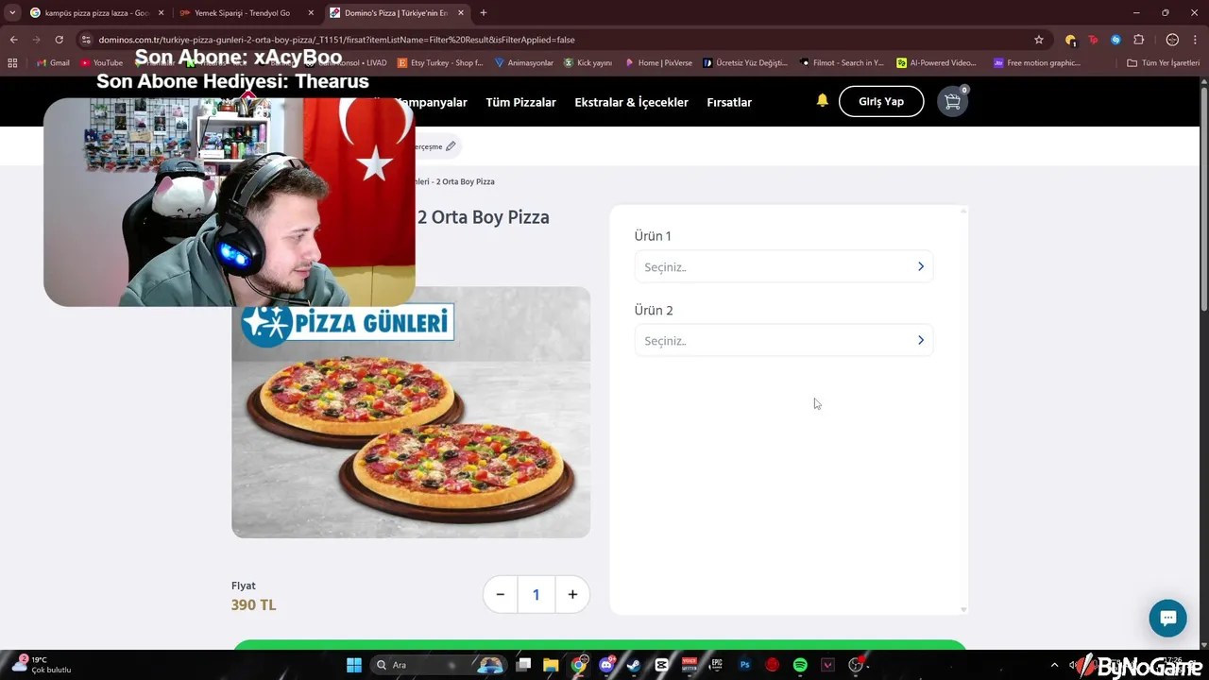1209x680 pixels.
Task: Open the tab search dropdown arrow
Action: [x=12, y=13]
